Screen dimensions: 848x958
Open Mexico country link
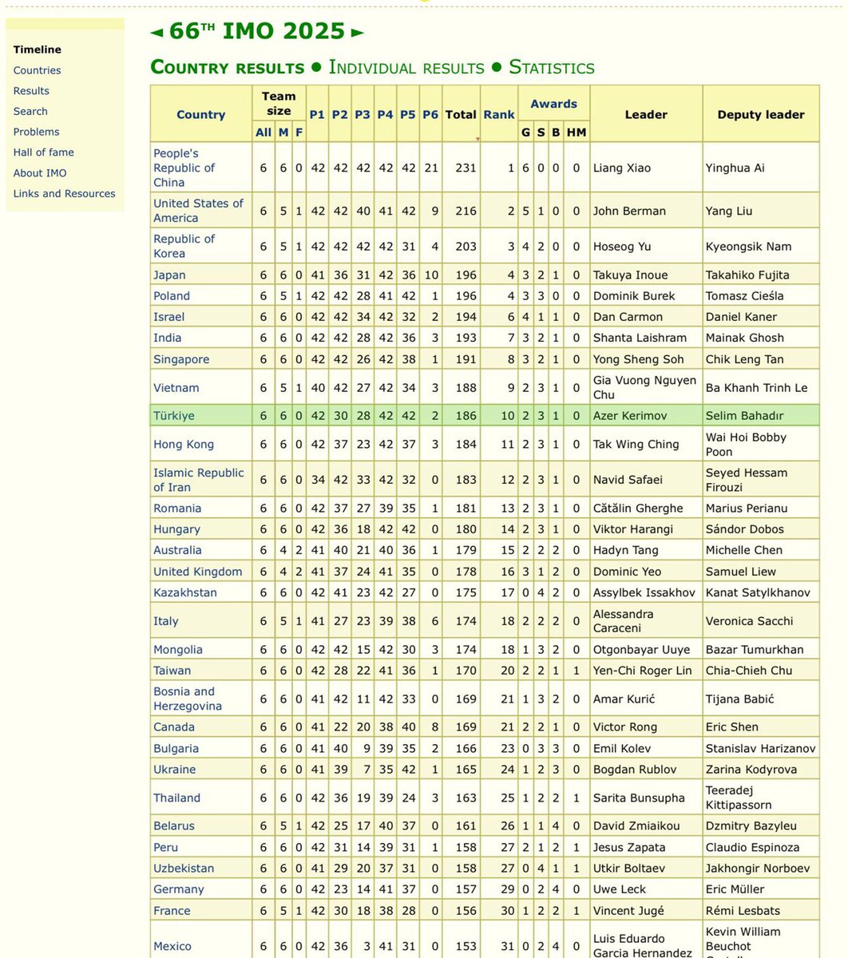click(x=172, y=947)
